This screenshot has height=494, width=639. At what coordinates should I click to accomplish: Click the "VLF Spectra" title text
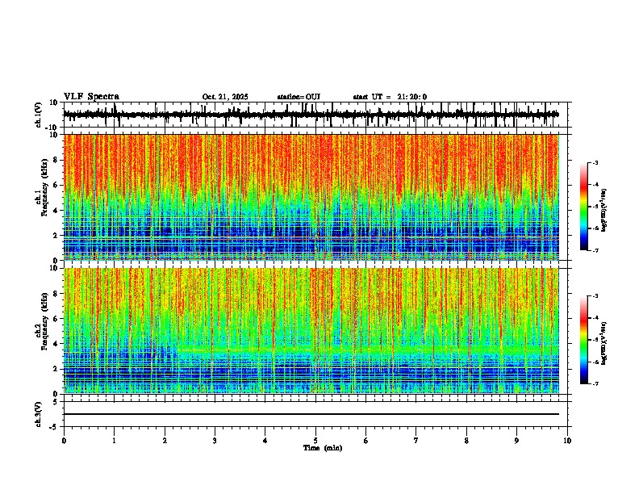click(x=91, y=97)
